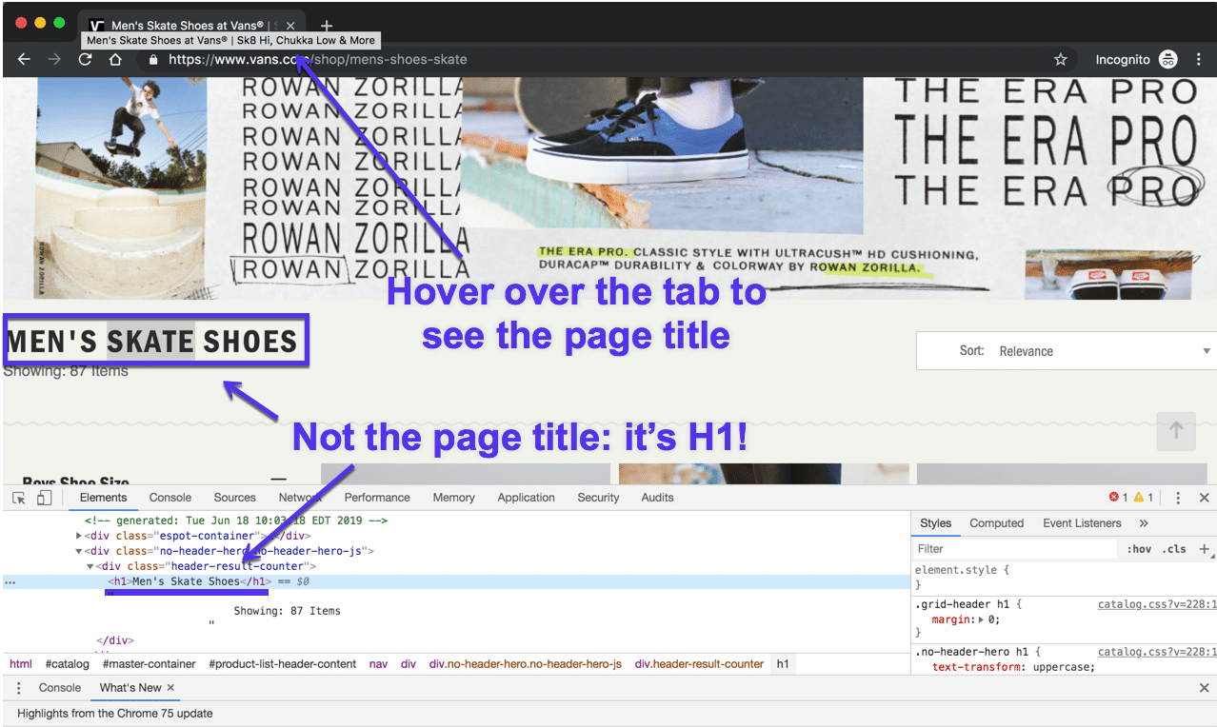The height and width of the screenshot is (727, 1217).
Task: Open the DevTools three-dot customization menu
Action: [1177, 497]
